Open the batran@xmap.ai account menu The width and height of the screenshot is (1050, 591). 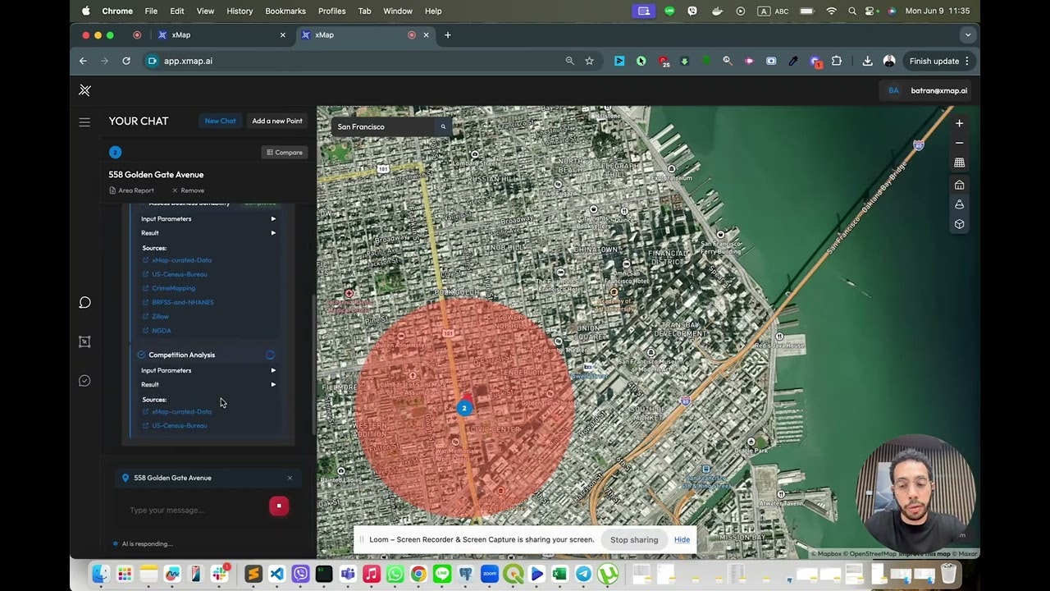pyautogui.click(x=928, y=90)
